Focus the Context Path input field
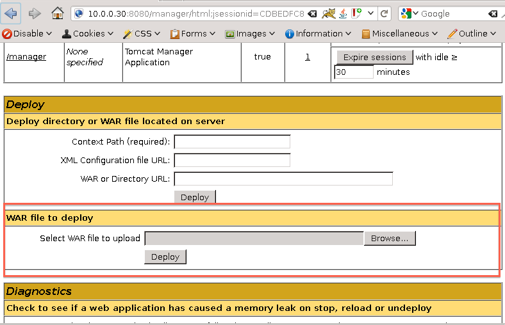This screenshot has width=505, height=325. tap(232, 141)
